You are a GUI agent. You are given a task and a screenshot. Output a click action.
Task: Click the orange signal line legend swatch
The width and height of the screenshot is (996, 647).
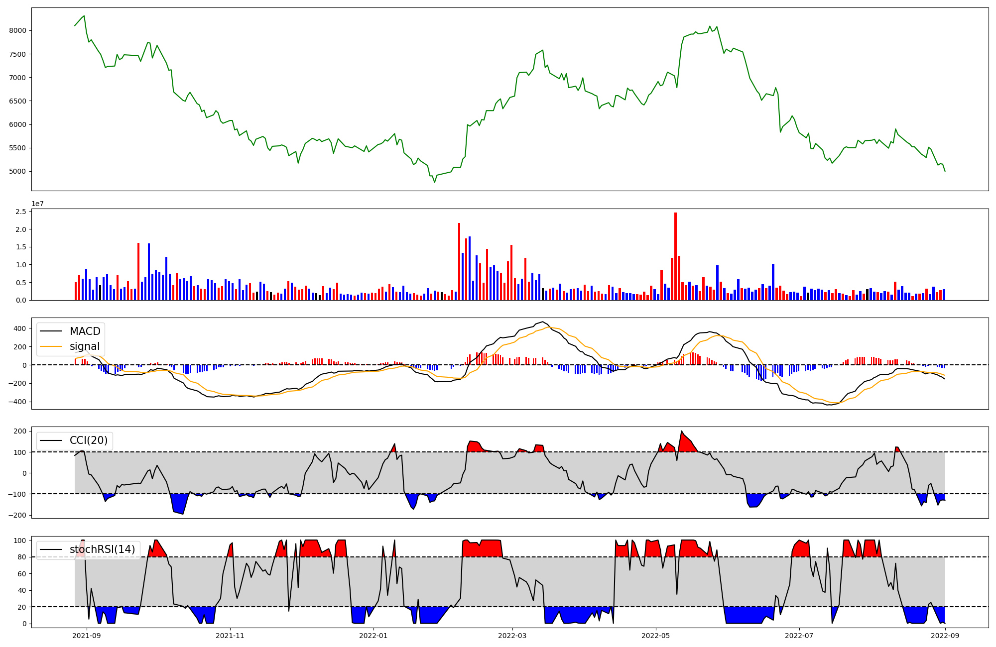[x=51, y=346]
